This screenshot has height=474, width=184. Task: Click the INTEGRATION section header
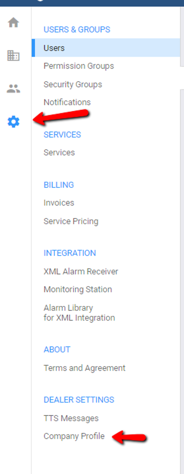point(70,253)
